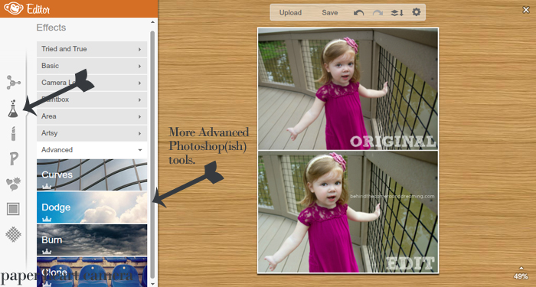
Task: Close the editor with the X
Action: [x=526, y=10]
